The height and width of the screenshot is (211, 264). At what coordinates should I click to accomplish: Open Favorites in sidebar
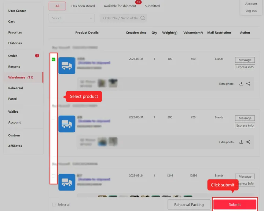pyautogui.click(x=15, y=32)
